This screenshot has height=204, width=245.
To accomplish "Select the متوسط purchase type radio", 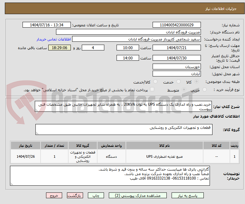I will [184, 90].
